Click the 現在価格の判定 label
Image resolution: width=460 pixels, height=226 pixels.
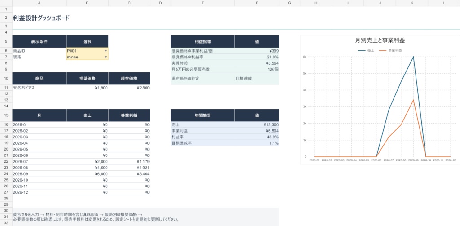(x=203, y=78)
